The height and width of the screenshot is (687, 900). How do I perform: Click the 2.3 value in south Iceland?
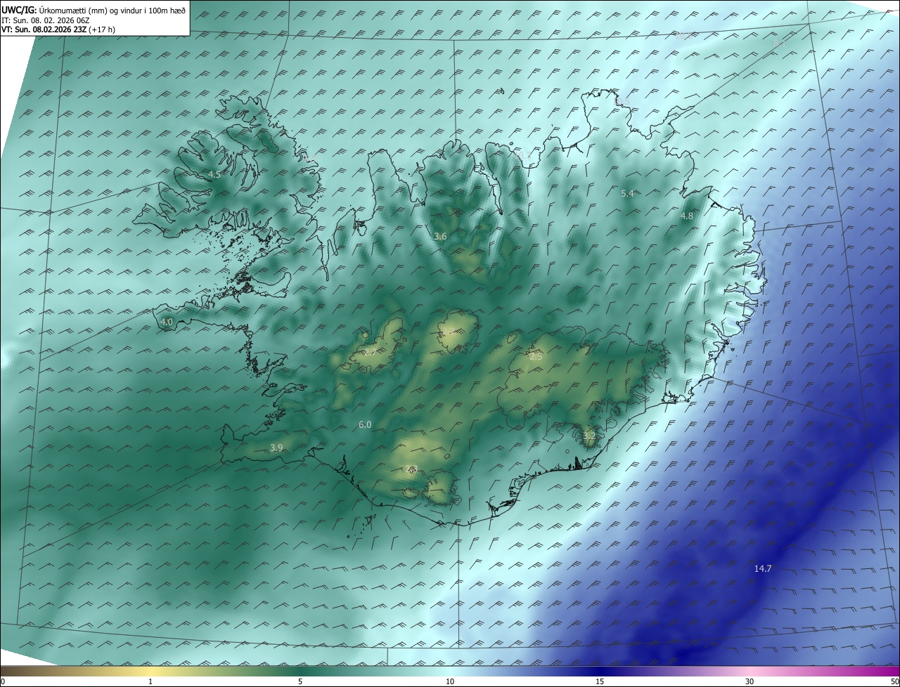[413, 469]
